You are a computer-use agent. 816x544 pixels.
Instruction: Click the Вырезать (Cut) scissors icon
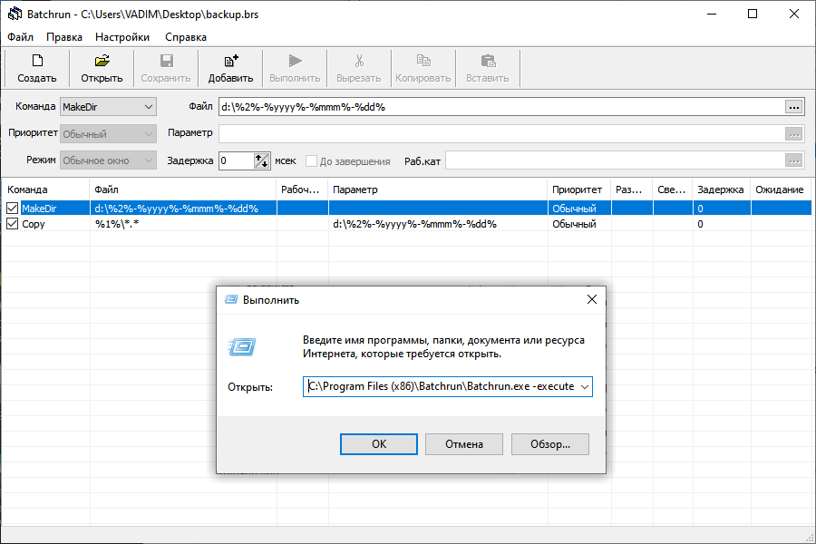click(359, 61)
